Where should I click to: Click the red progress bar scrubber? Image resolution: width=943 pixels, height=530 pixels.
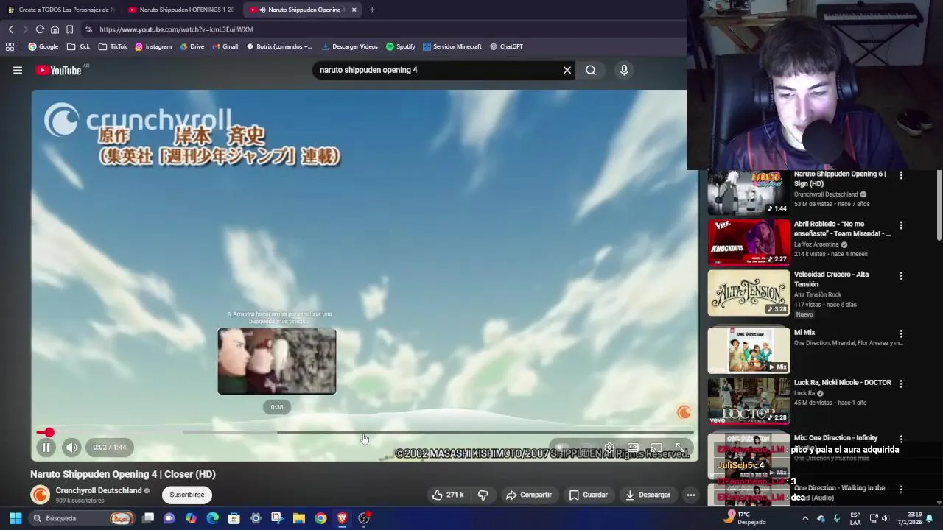coord(49,432)
